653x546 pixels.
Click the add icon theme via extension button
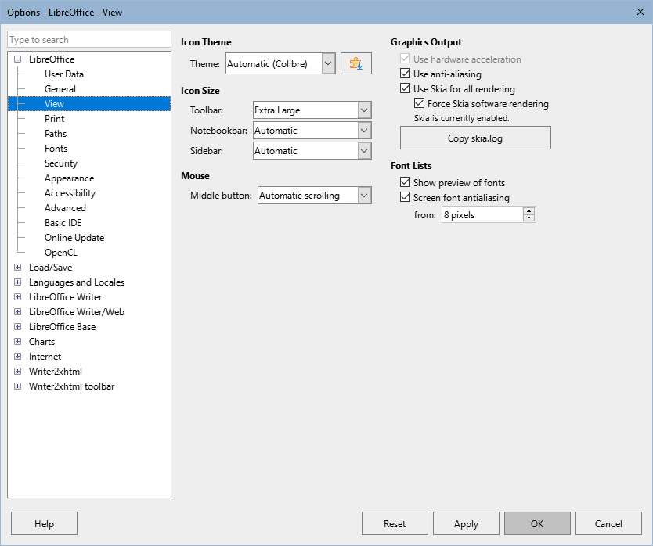point(356,63)
